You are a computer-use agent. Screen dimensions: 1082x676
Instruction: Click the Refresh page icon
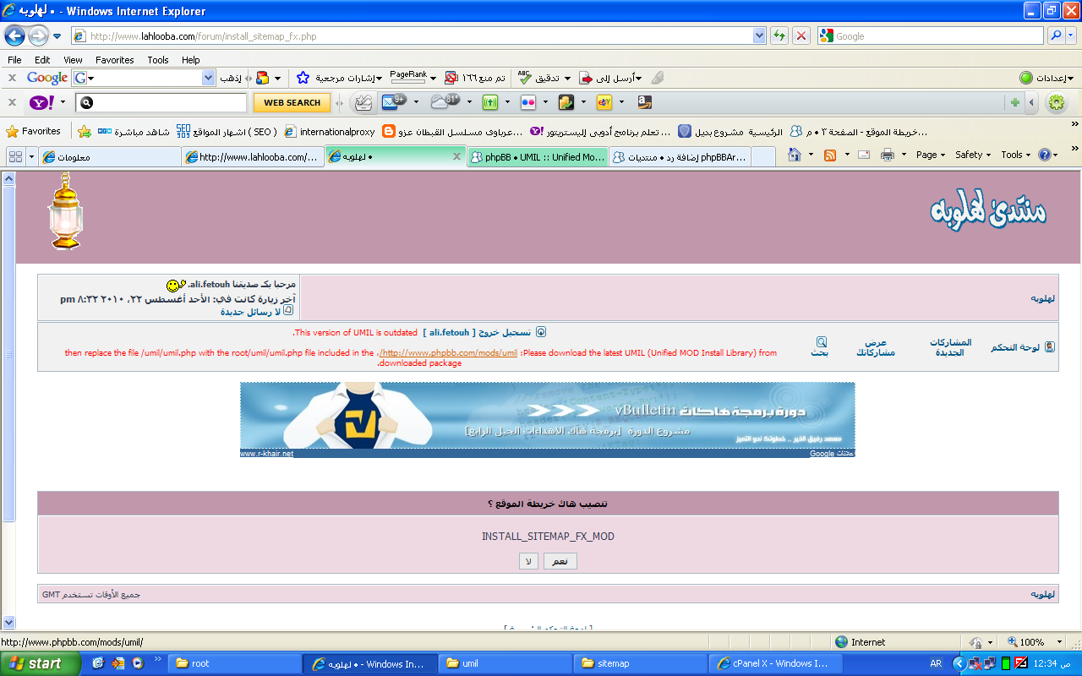[779, 36]
